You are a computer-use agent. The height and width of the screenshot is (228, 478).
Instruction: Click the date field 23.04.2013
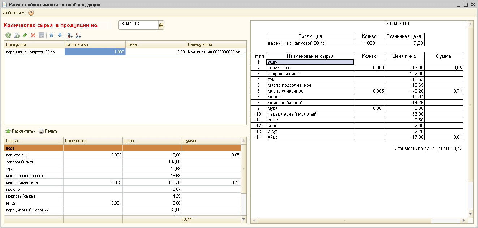click(138, 25)
